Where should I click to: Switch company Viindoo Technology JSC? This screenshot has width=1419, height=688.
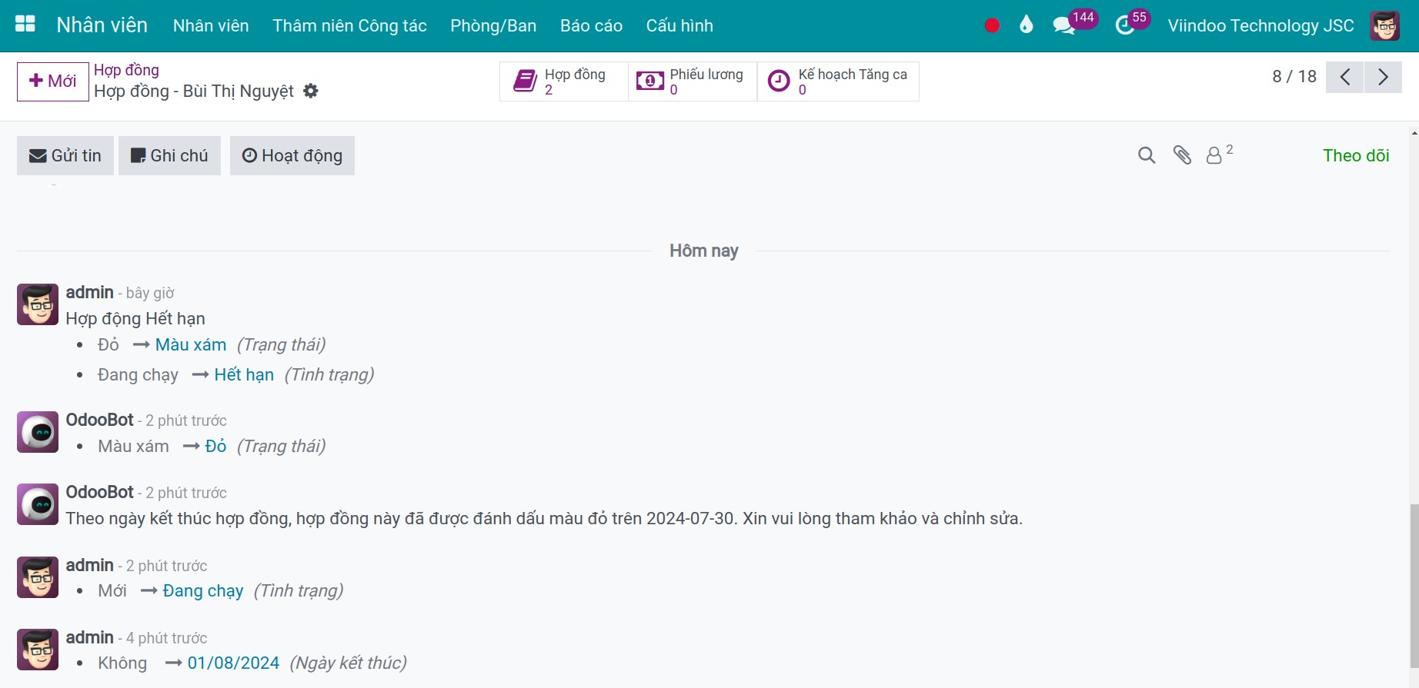[x=1260, y=25]
